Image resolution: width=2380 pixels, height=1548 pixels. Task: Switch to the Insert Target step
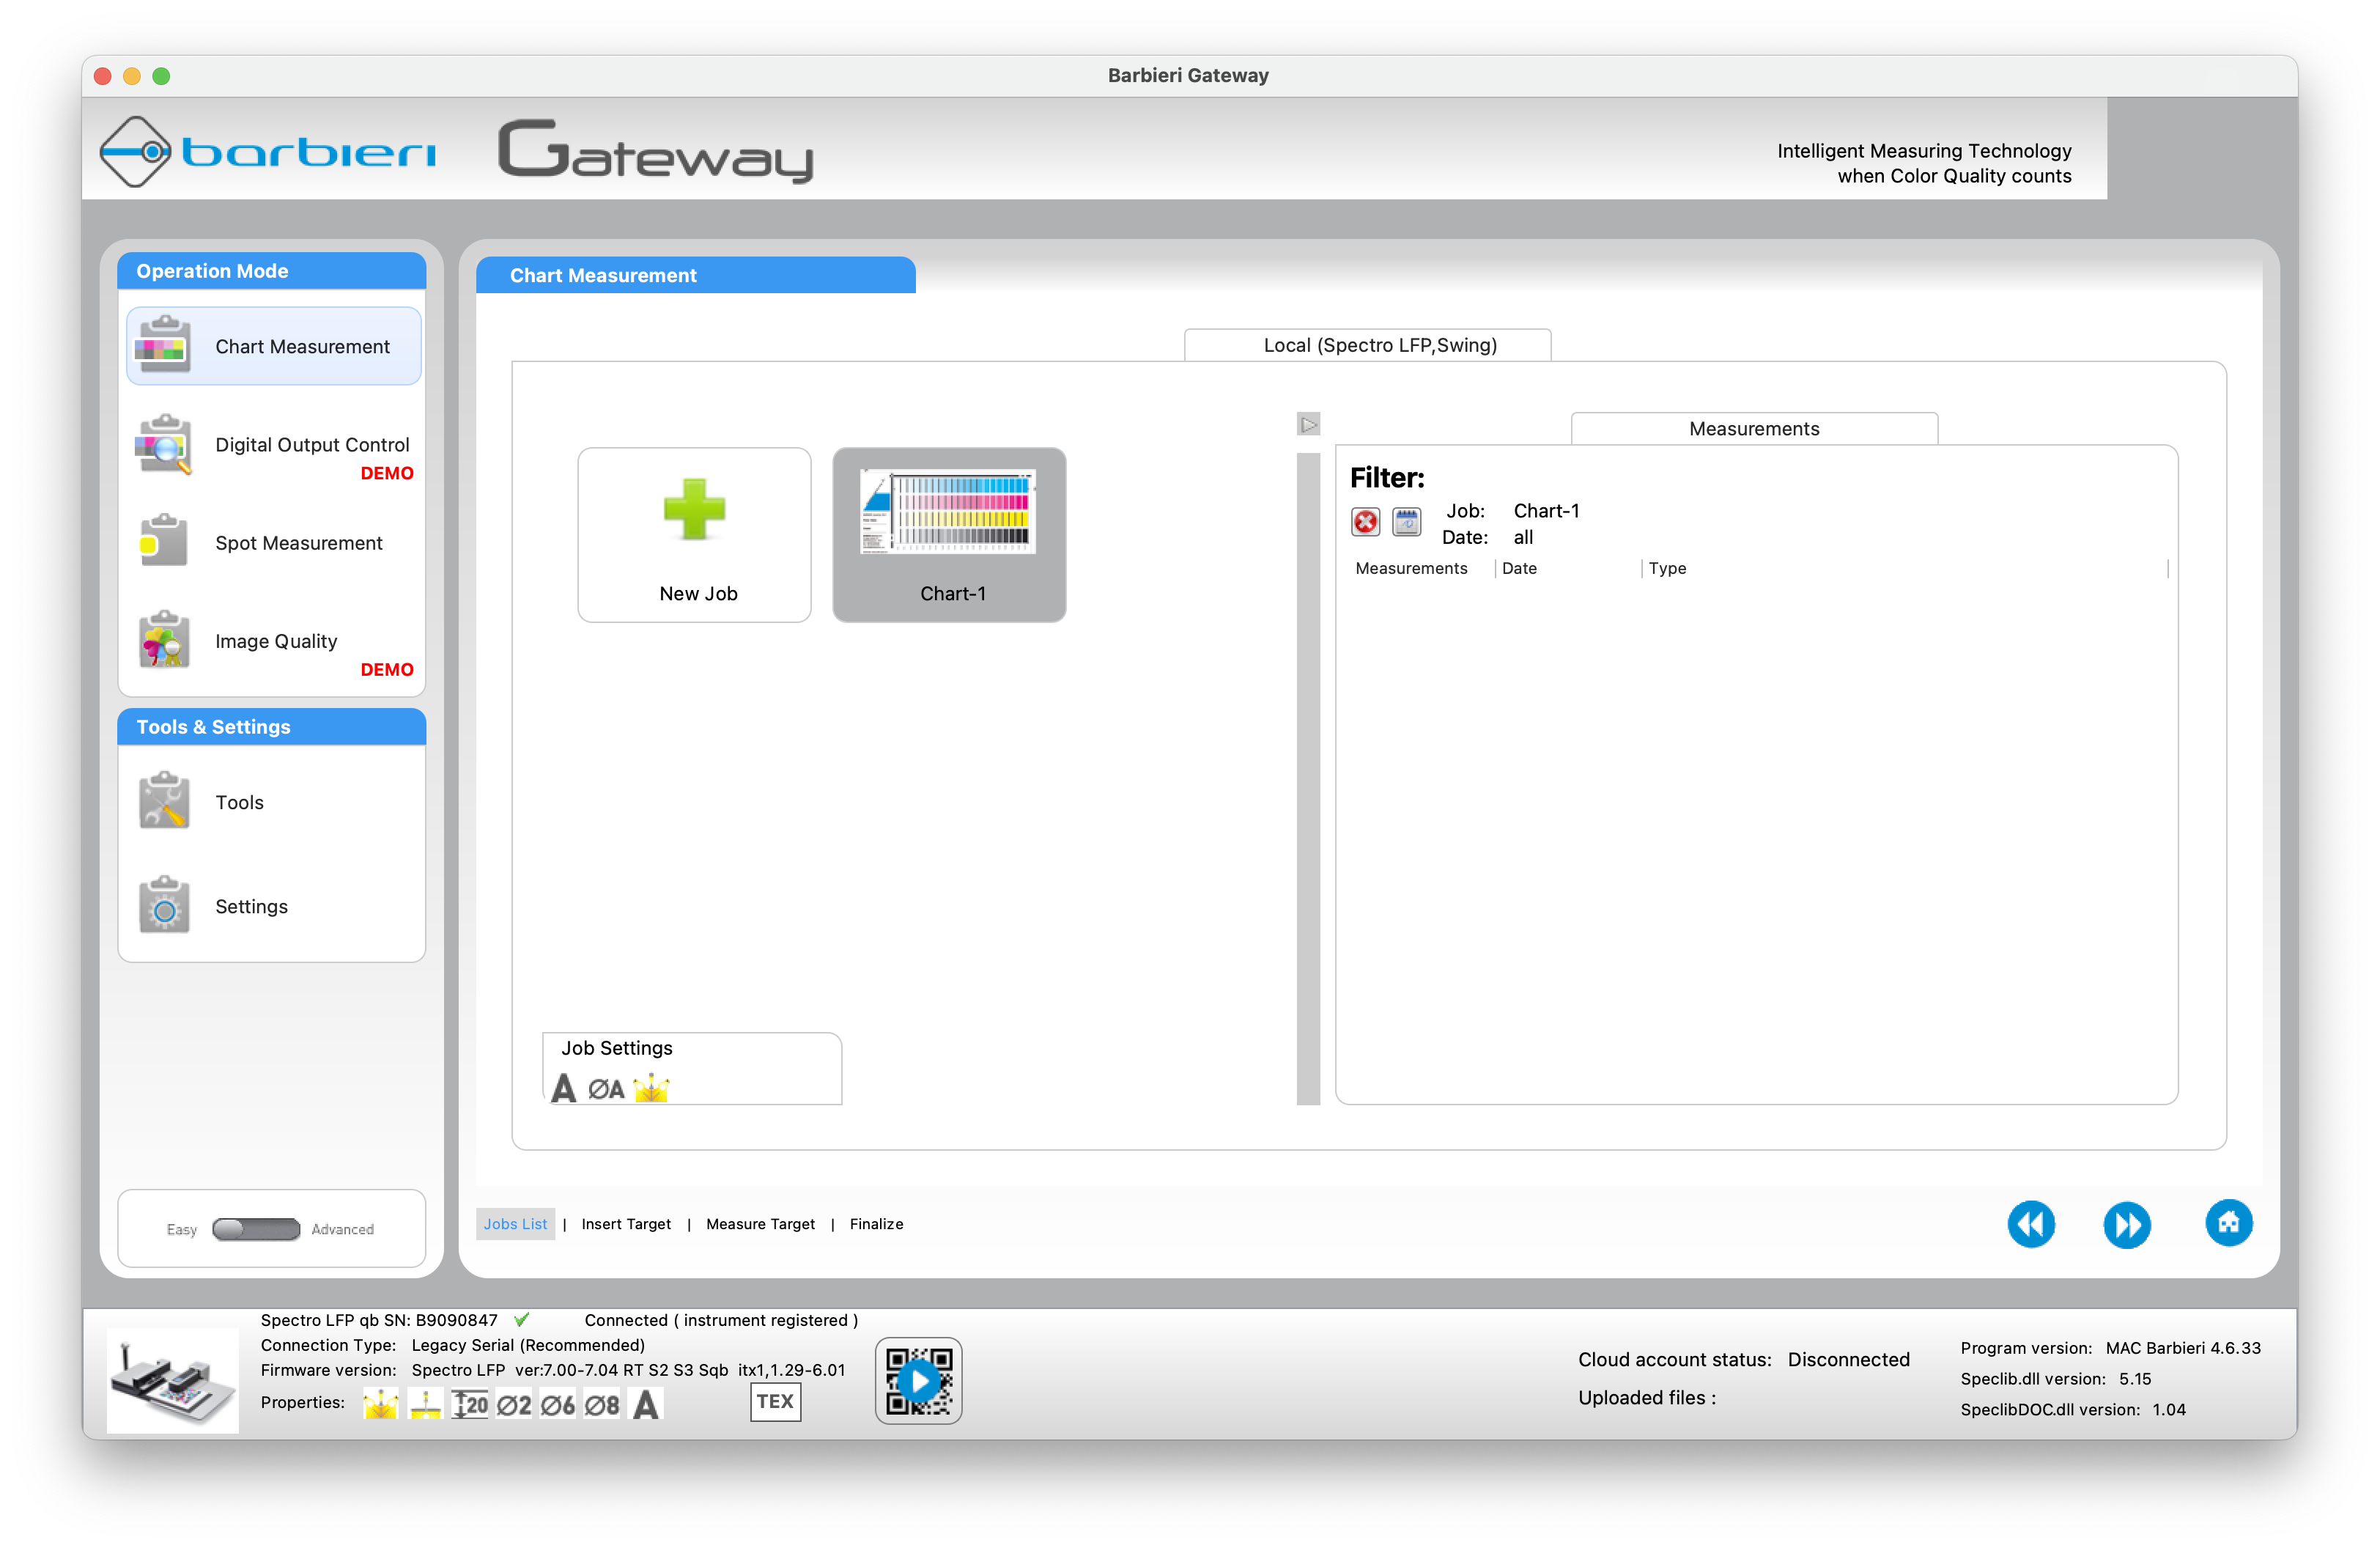click(x=626, y=1224)
